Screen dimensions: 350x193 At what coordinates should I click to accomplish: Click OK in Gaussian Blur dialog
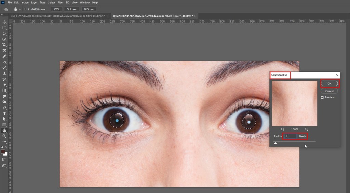pyautogui.click(x=329, y=84)
